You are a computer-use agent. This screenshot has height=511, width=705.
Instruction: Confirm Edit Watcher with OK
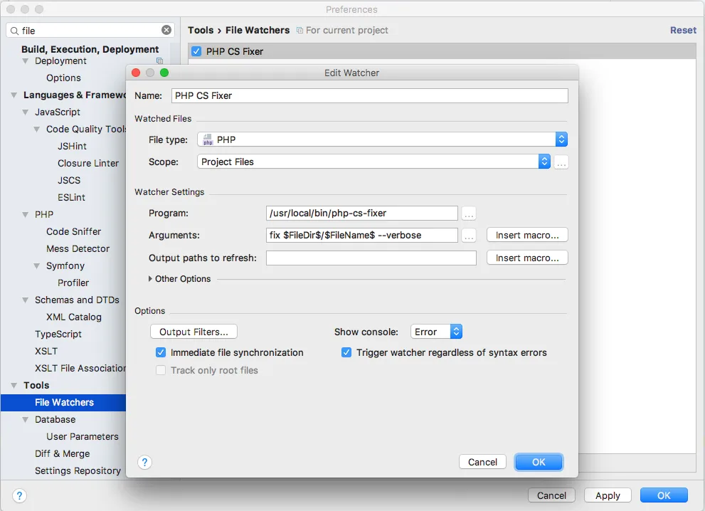[539, 462]
